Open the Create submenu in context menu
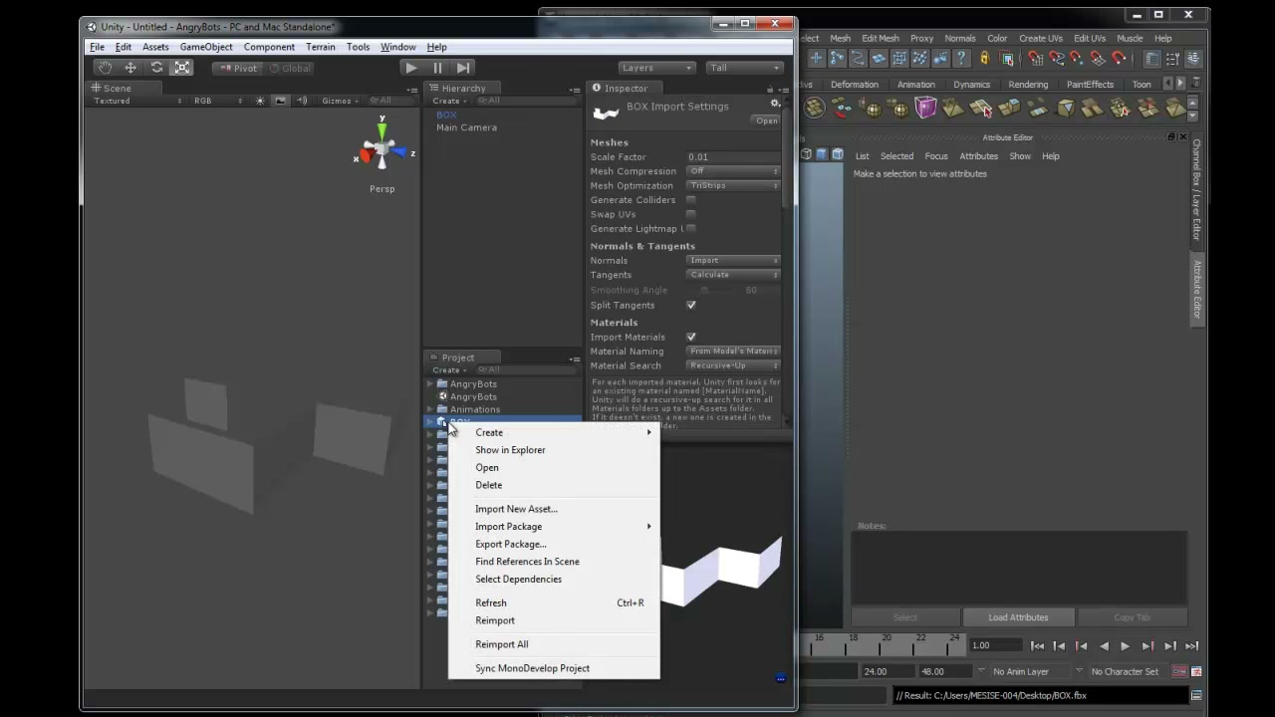The width and height of the screenshot is (1275, 717). [554, 432]
